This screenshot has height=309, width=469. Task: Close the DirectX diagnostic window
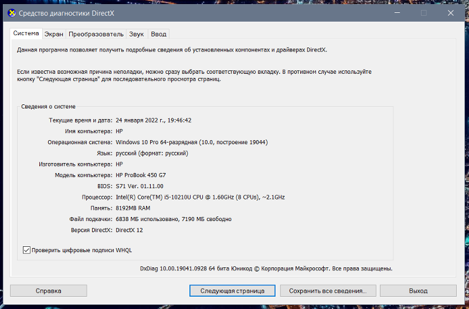click(451, 13)
